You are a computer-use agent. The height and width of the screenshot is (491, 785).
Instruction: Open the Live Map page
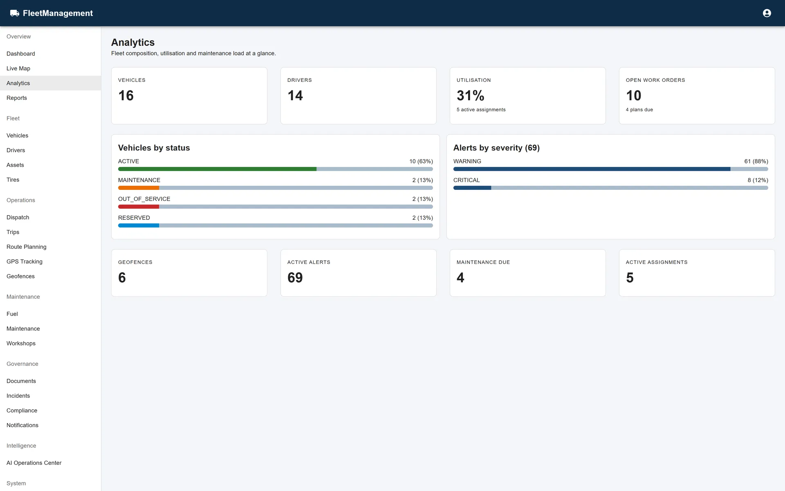[50, 68]
